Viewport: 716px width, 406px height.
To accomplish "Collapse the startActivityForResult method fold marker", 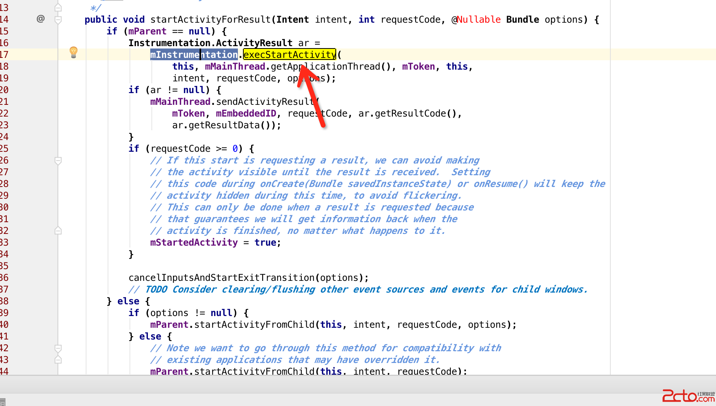I will 58,20.
